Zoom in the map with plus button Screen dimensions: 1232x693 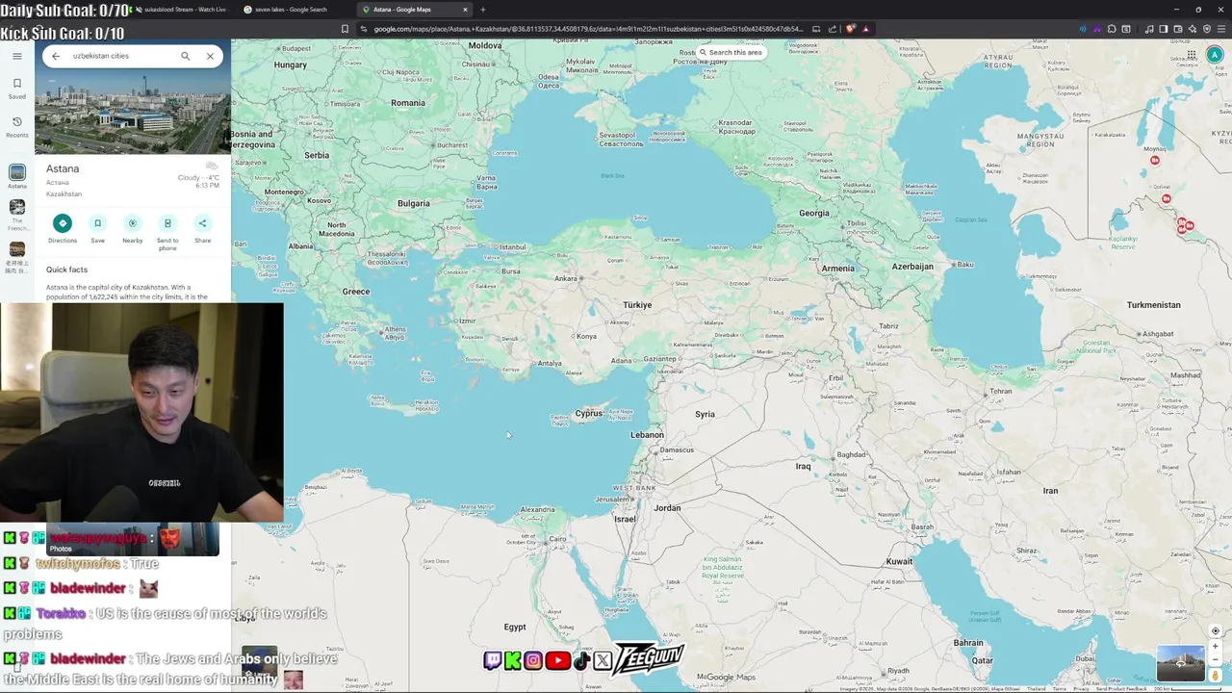coord(1216,647)
